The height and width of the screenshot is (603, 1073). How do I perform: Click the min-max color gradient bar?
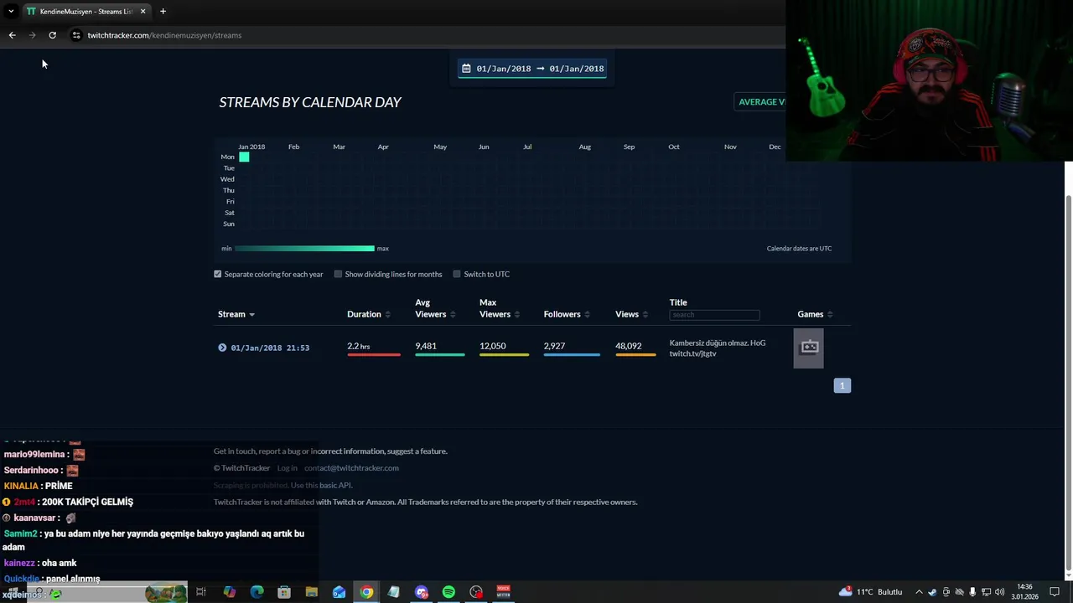(304, 249)
